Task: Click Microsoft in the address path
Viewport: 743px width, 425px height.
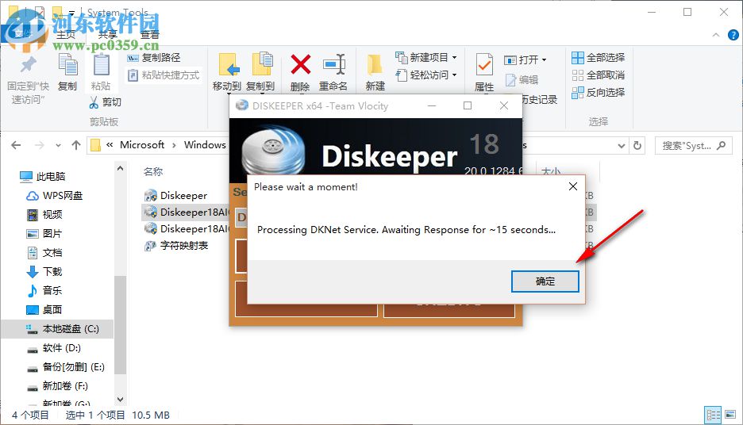Action: (x=141, y=145)
